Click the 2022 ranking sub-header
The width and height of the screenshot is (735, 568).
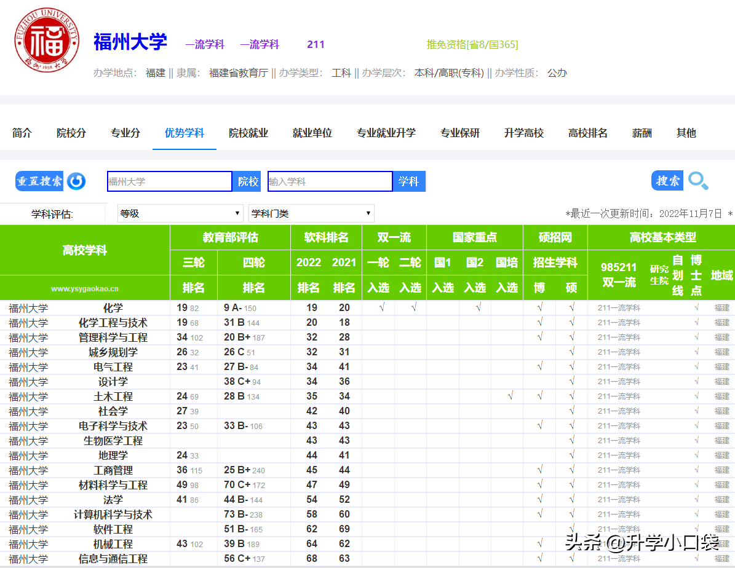(x=308, y=262)
